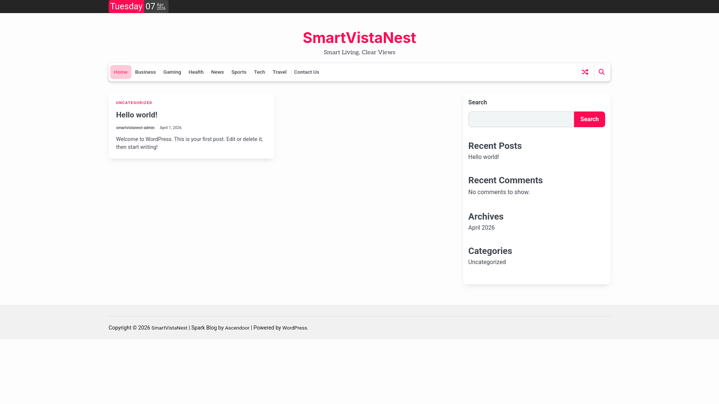The width and height of the screenshot is (719, 404).
Task: Open the search magnifier icon in navbar
Action: coord(601,72)
